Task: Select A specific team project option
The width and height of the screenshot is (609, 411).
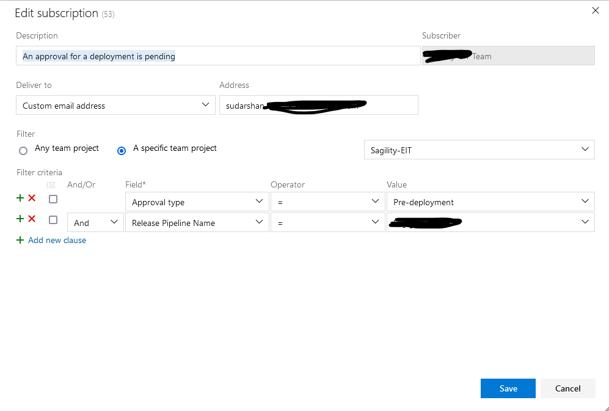Action: 121,150
